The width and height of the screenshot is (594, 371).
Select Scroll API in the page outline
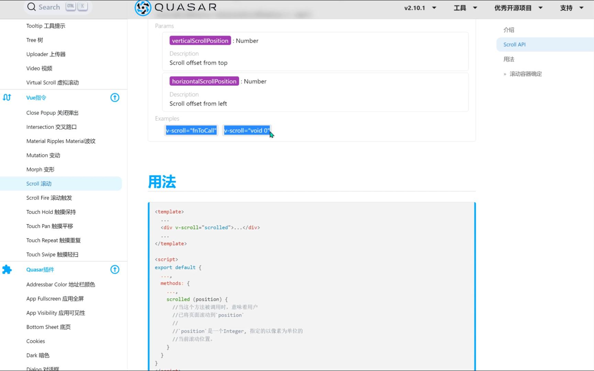click(x=545, y=44)
